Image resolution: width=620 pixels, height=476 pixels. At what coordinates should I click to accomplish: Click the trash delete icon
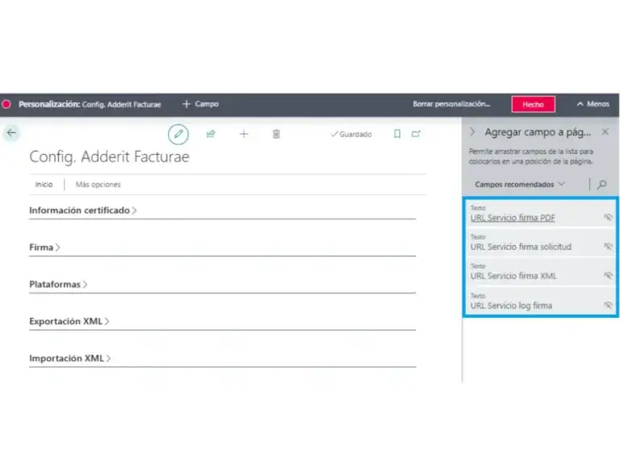pyautogui.click(x=276, y=134)
